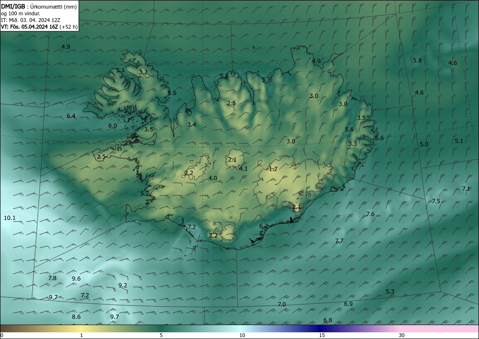This screenshot has width=479, height=339.
Task: Click the title line 'DMI/IGB : Úrkomumætti (mm)'
Action: tap(38, 6)
